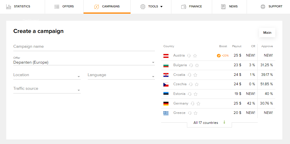Open the Traffic source dropdown
This screenshot has width=290, height=144.
47,89
